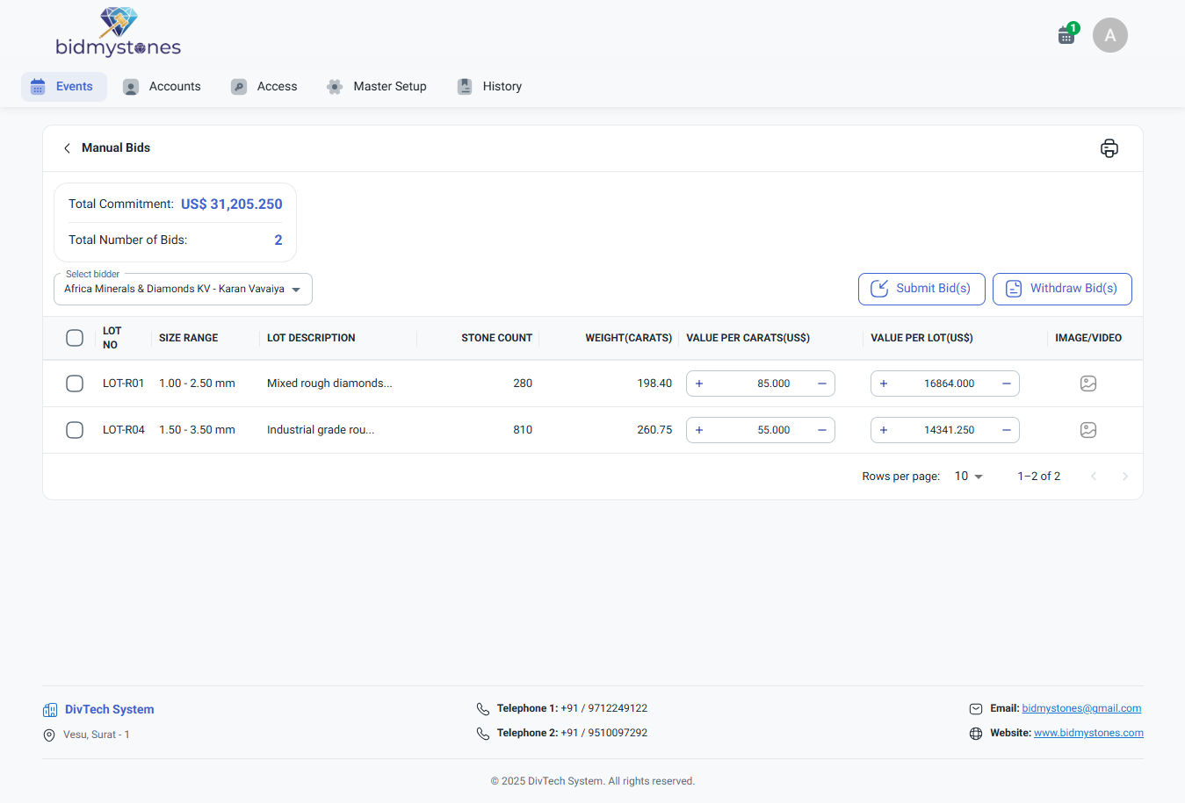Open the Accounts tab

(x=163, y=87)
